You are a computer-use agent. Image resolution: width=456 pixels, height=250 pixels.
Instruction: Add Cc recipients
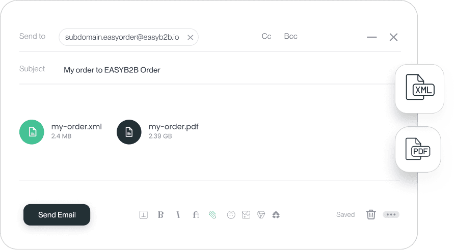click(266, 36)
